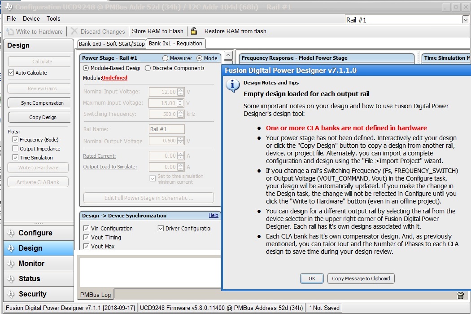
Task: Select the Design task panel
Action: [x=39, y=248]
